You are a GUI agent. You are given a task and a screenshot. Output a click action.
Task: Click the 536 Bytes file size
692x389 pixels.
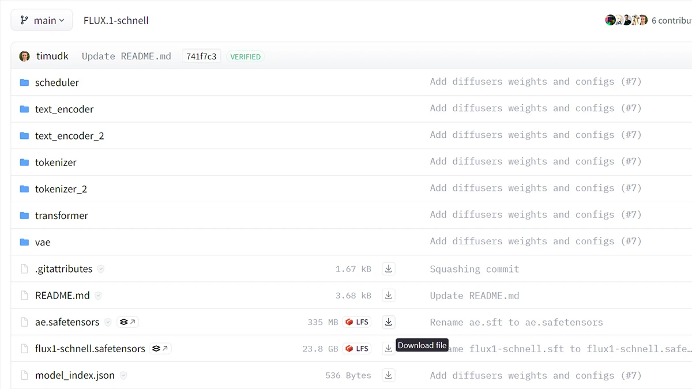tap(348, 375)
